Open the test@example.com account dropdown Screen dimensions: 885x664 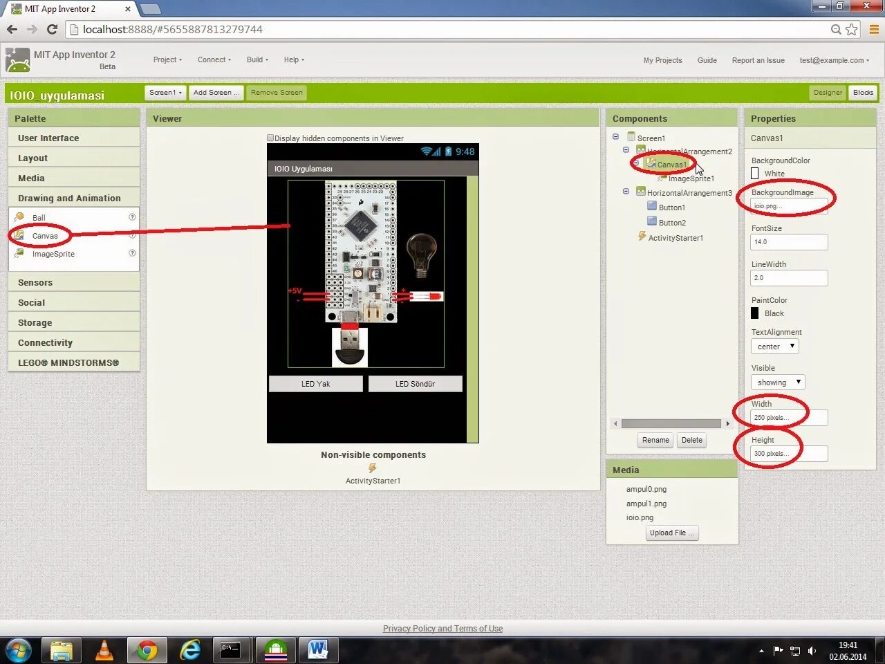(x=835, y=60)
